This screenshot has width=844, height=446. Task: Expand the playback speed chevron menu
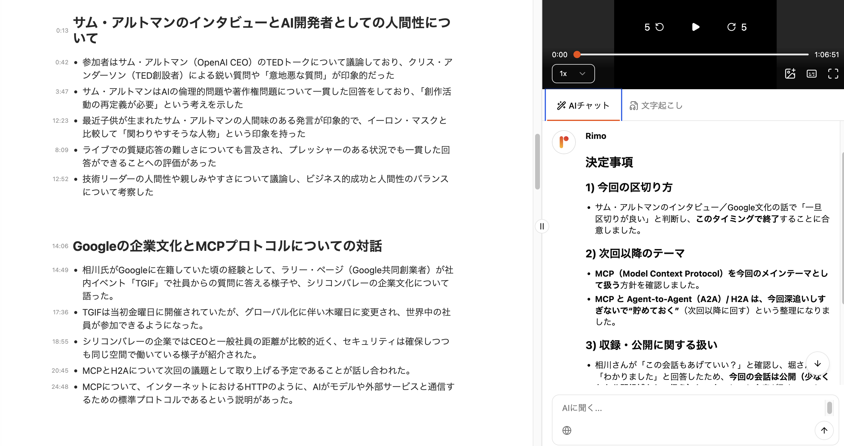(x=582, y=74)
